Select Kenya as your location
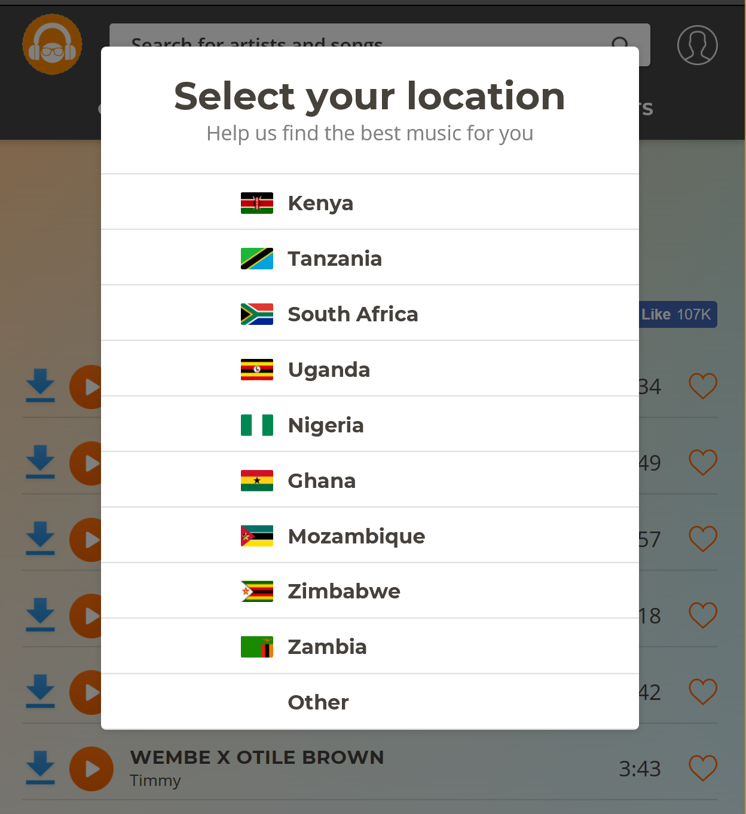746x814 pixels. tap(370, 202)
